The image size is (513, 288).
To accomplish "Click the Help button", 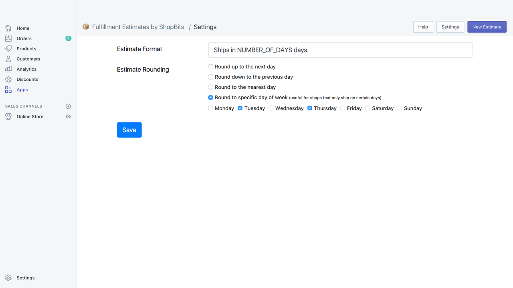I will (423, 27).
